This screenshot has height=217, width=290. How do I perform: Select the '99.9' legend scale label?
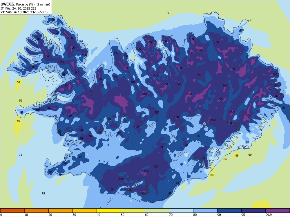[269, 215]
